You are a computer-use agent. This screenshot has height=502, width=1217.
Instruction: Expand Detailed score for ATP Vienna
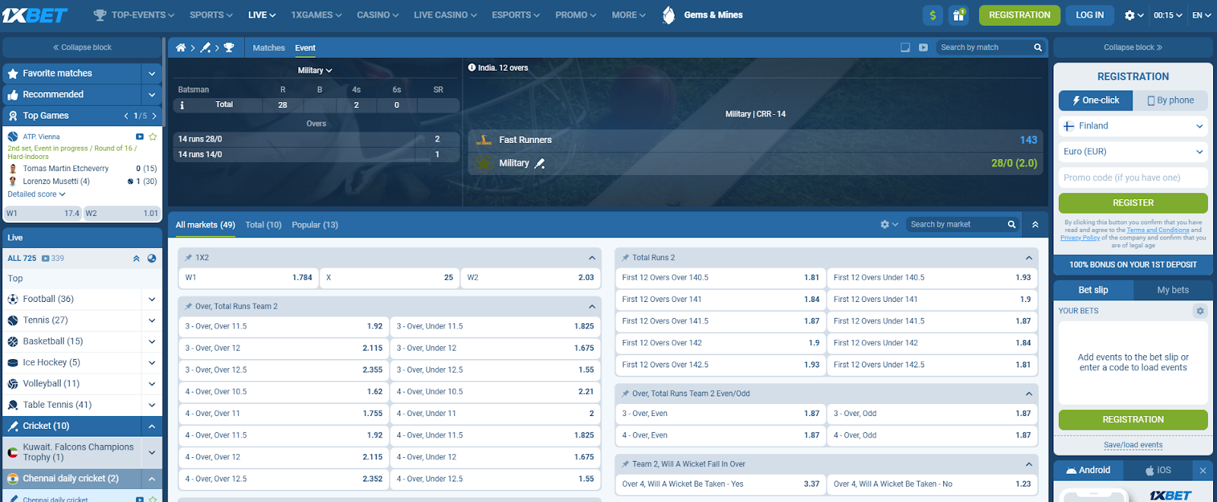pyautogui.click(x=37, y=194)
